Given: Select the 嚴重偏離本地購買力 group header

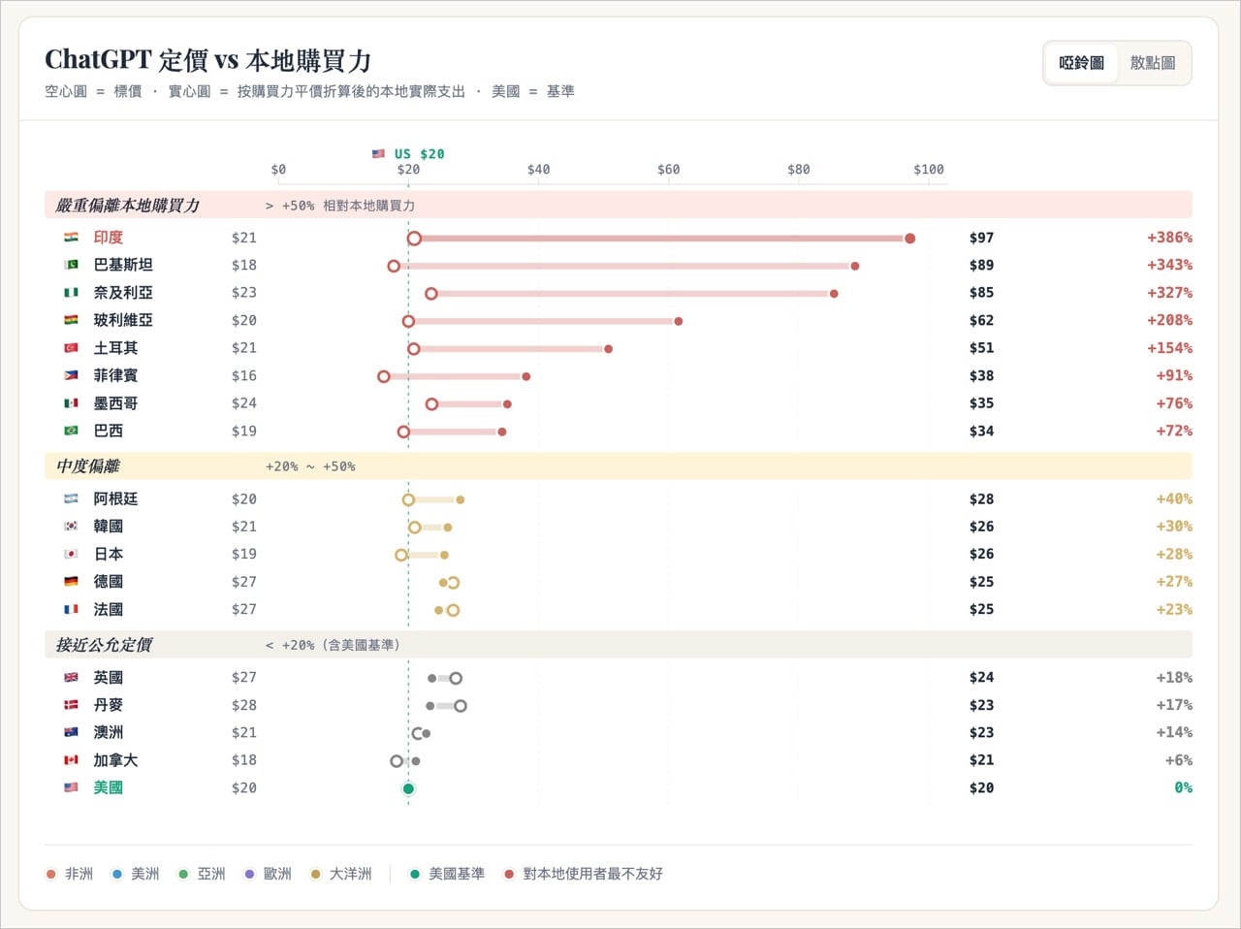Looking at the screenshot, I should 619,205.
